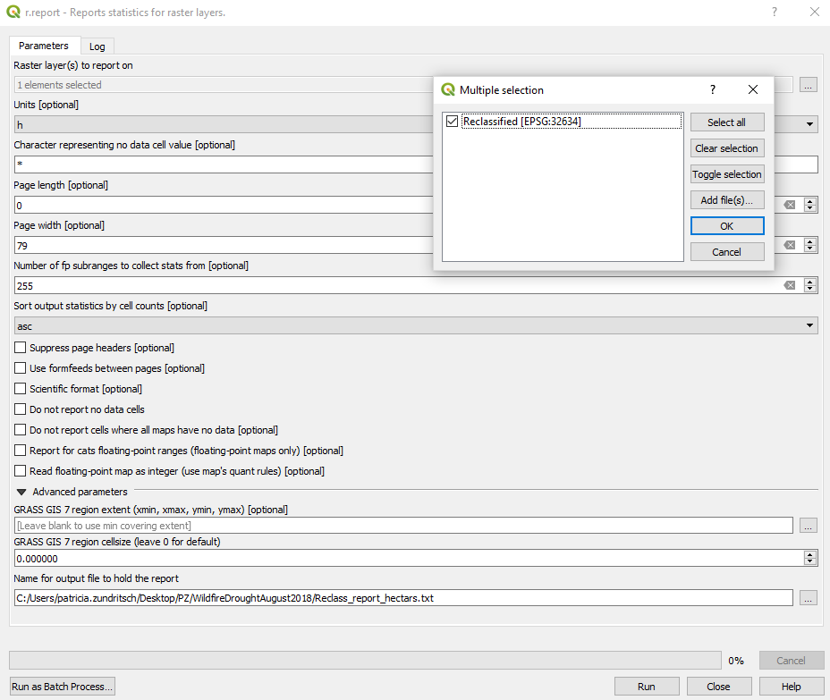The width and height of the screenshot is (830, 700).
Task: Enable Use formfeeds between pages
Action: [21, 368]
